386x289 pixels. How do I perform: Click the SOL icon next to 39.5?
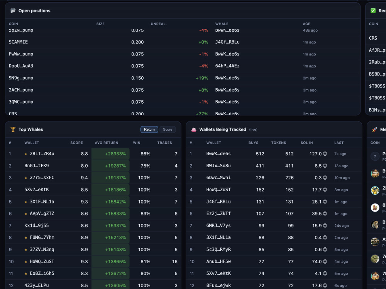point(325,213)
